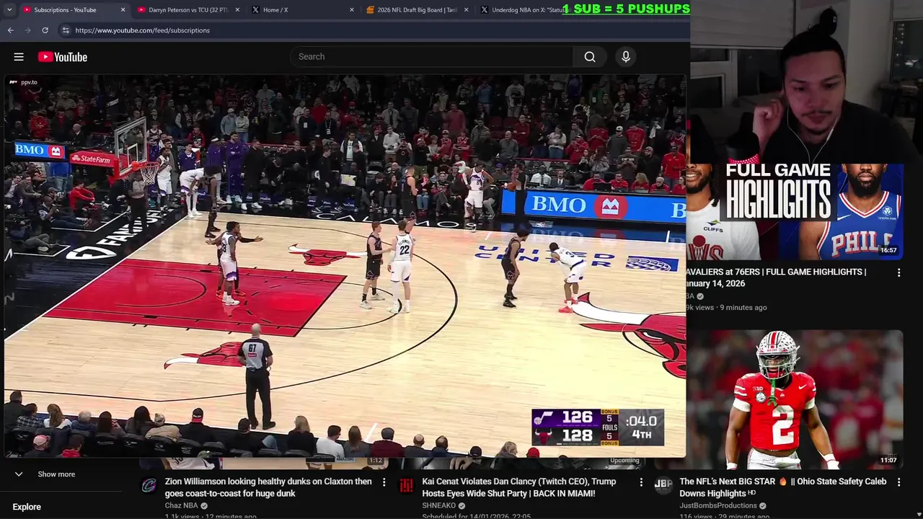Open options menu for NFL's Next Big Star video
Viewport: 923px width, 519px height.
click(x=898, y=482)
